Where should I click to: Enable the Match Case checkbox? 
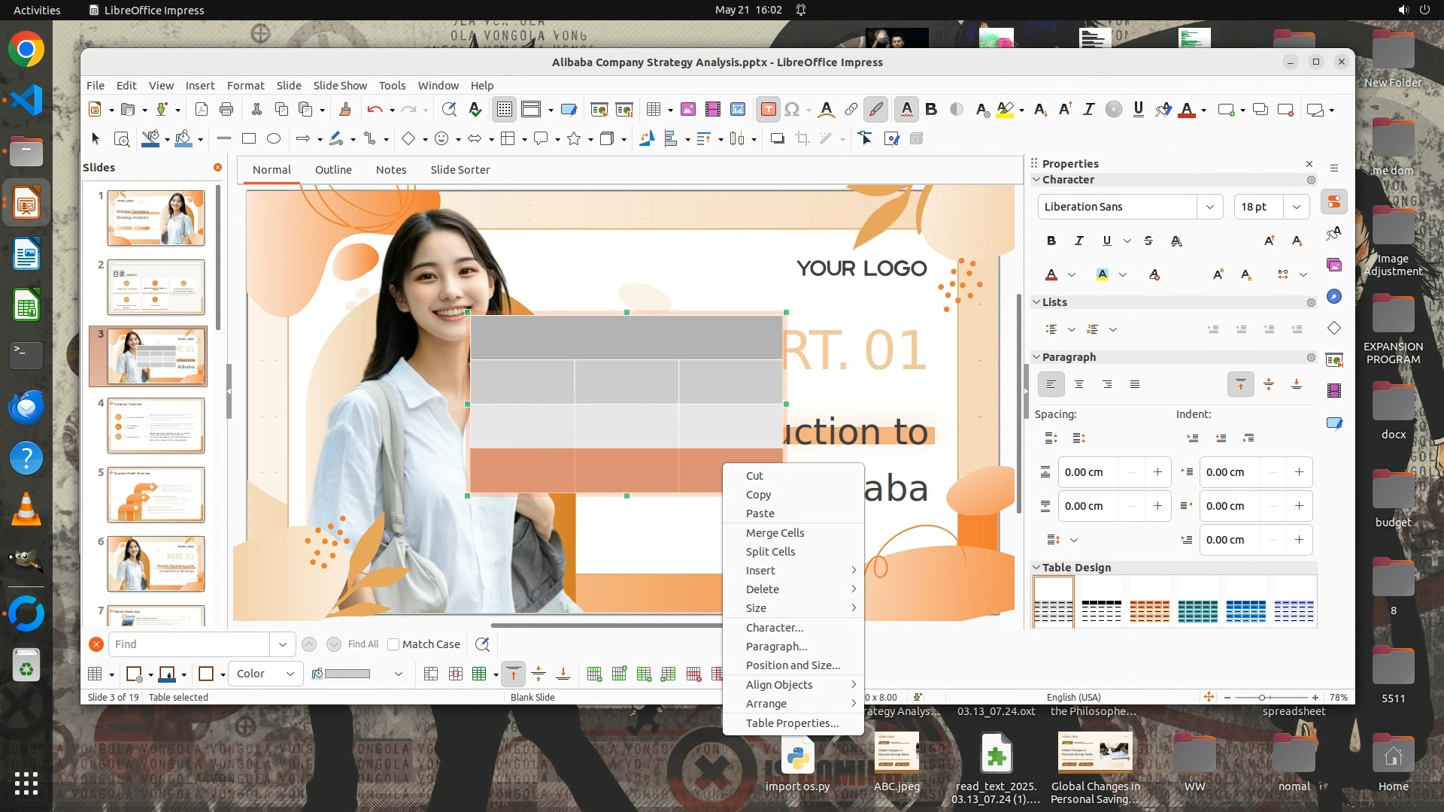(393, 644)
